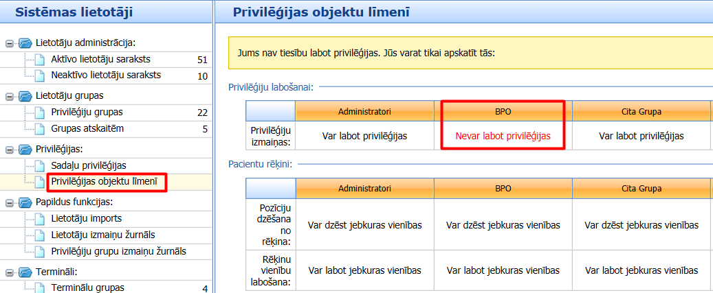Open Neaktīvo lietotāju saraksts
This screenshot has width=713, height=293.
(x=106, y=75)
